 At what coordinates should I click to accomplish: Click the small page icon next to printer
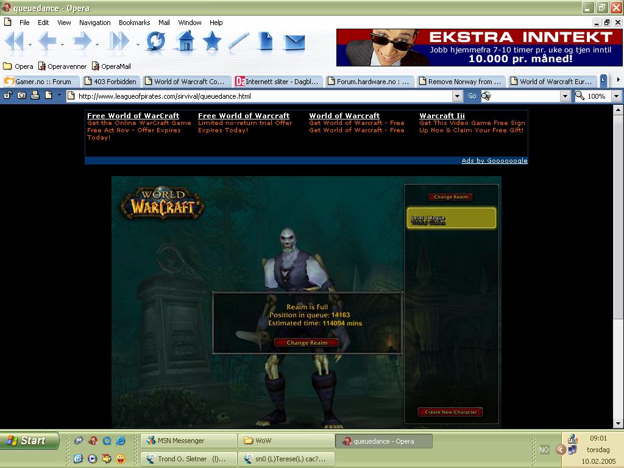[x=49, y=96]
